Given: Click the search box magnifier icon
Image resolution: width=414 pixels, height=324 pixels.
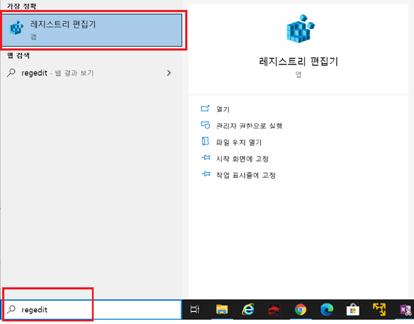Looking at the screenshot, I should (x=11, y=309).
